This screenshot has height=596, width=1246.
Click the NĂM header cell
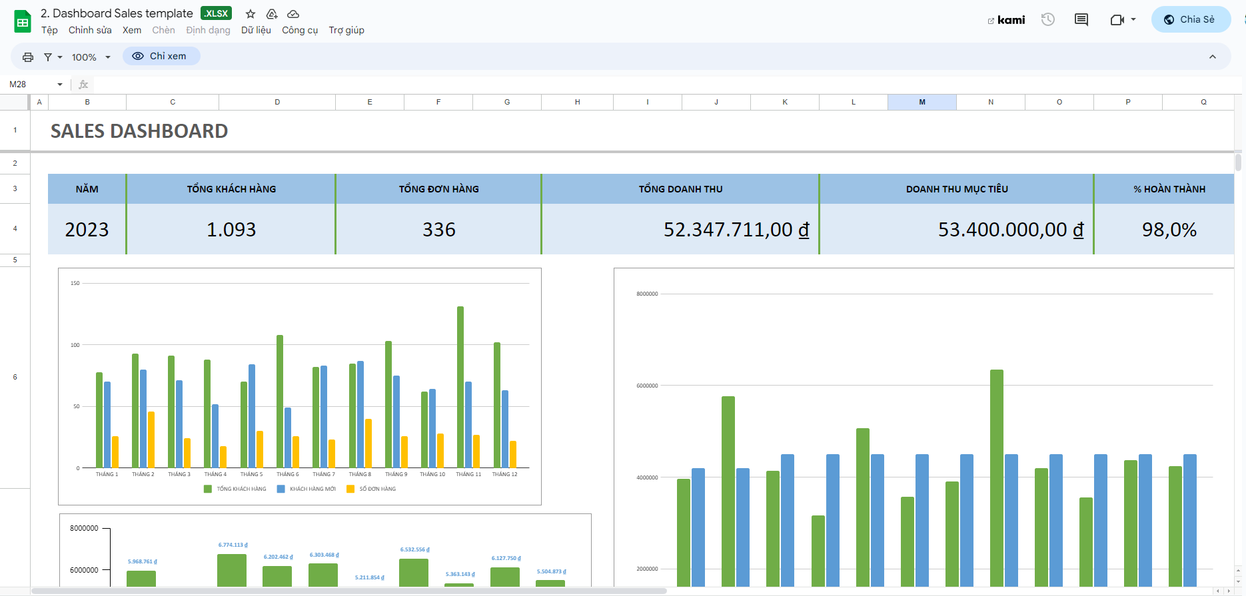[x=87, y=189]
